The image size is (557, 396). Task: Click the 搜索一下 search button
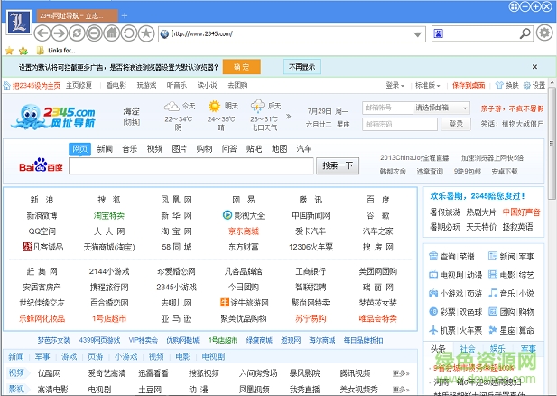(x=339, y=165)
